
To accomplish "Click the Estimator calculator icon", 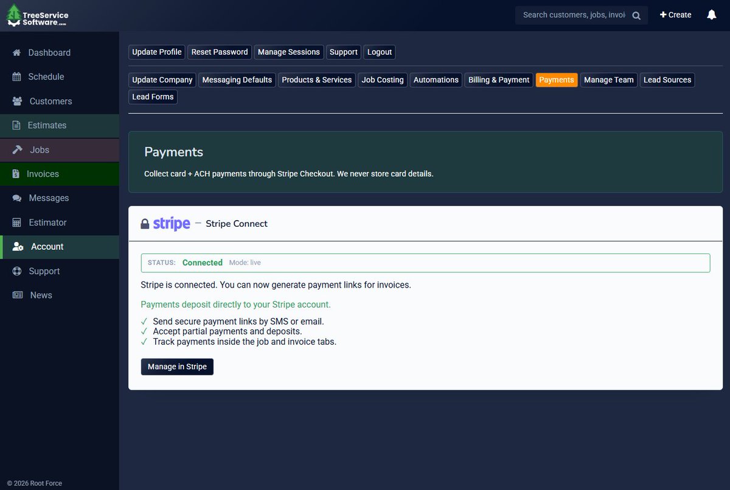I will click(x=17, y=223).
